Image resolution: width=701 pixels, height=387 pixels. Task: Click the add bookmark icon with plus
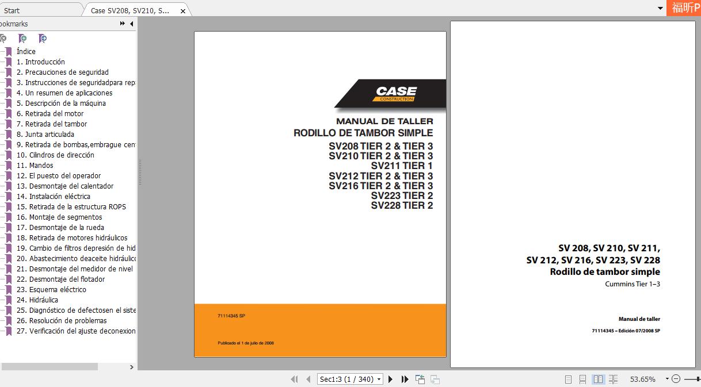pos(22,39)
